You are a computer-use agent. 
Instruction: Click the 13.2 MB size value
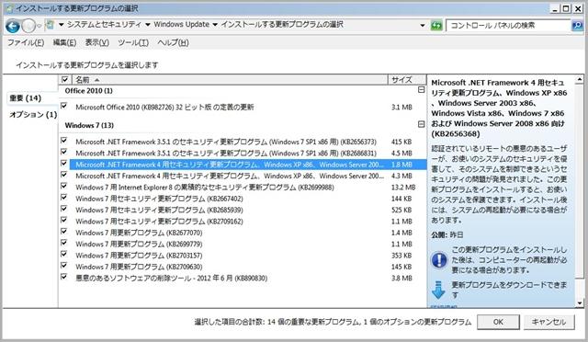(x=403, y=187)
